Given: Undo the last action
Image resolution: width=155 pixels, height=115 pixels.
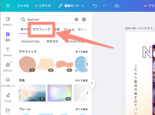Looking at the screenshot, I should (x=95, y=6).
